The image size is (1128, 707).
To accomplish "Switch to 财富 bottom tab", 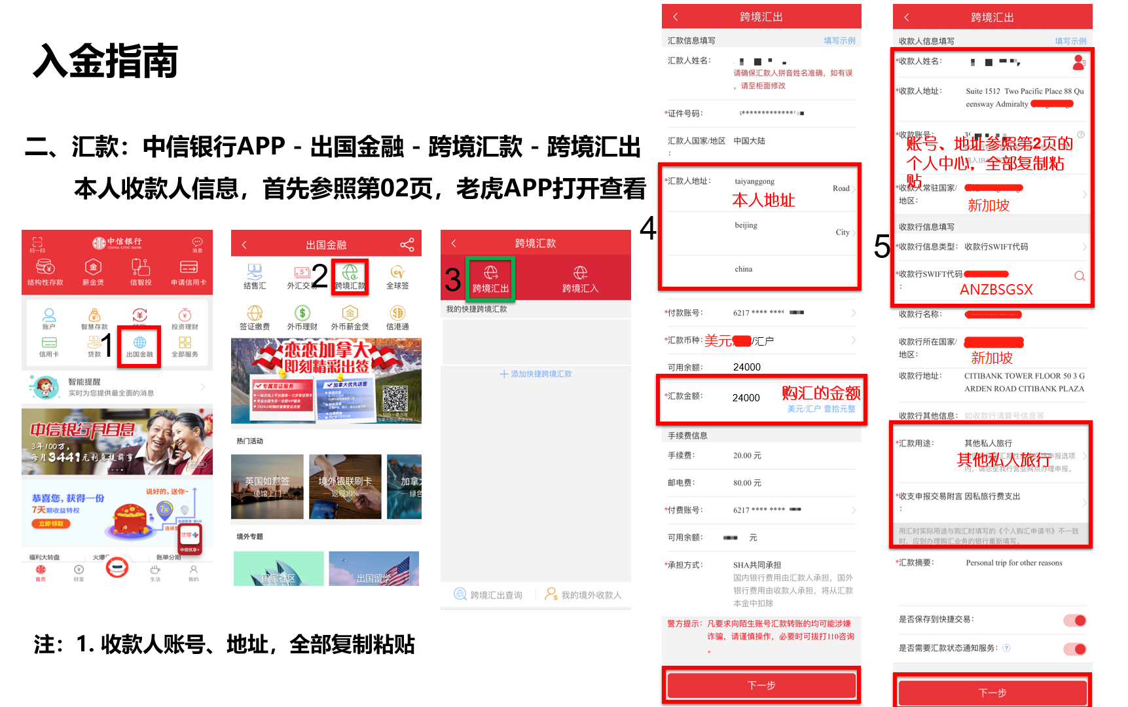I will pos(79,573).
